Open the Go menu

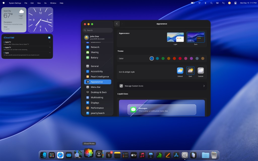pos(45,3)
